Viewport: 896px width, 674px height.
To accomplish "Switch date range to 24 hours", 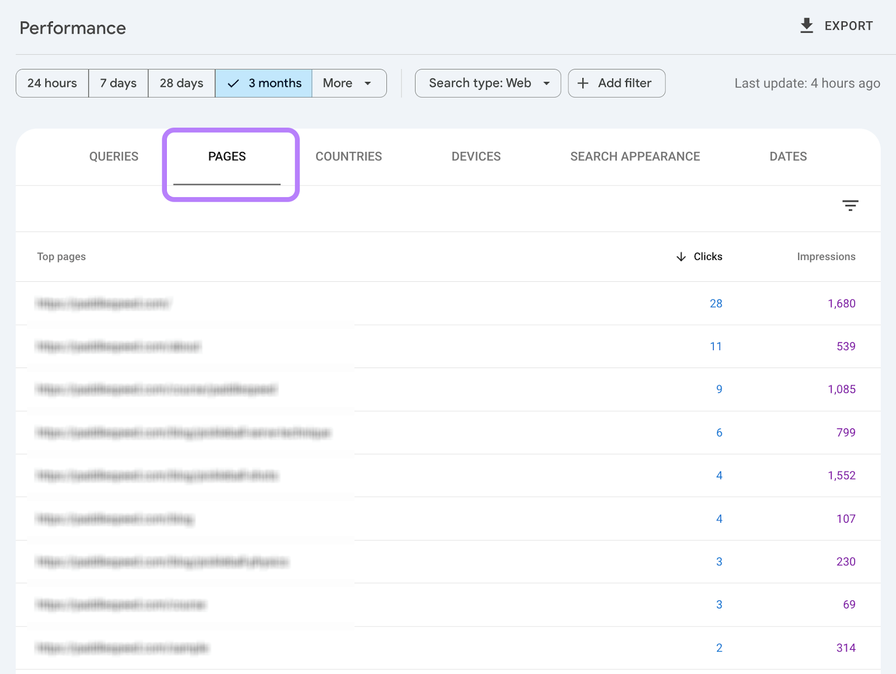I will (52, 83).
